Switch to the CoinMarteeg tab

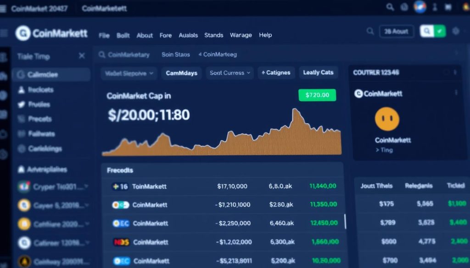pyautogui.click(x=218, y=55)
